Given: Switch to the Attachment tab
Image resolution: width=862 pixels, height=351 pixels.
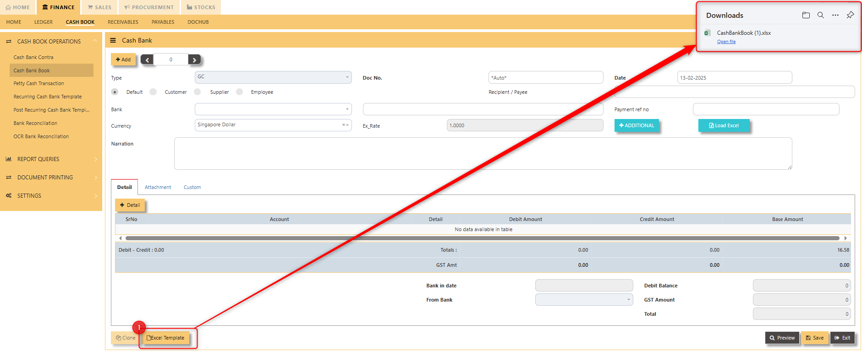Looking at the screenshot, I should coord(158,187).
